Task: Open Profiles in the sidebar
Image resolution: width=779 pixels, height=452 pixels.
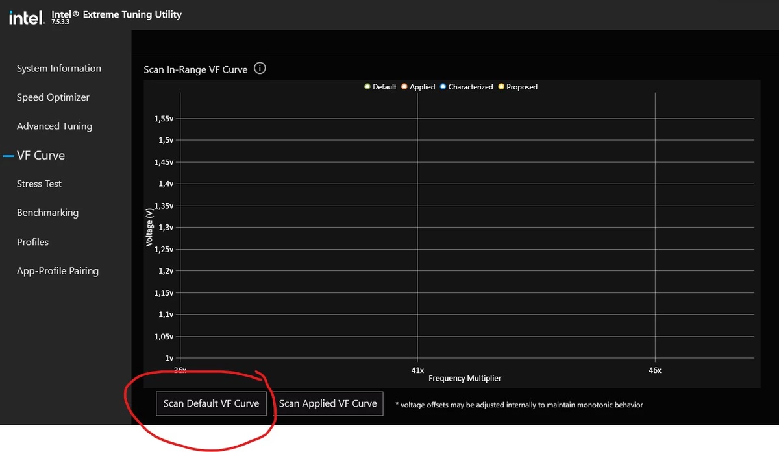Action: click(x=32, y=242)
